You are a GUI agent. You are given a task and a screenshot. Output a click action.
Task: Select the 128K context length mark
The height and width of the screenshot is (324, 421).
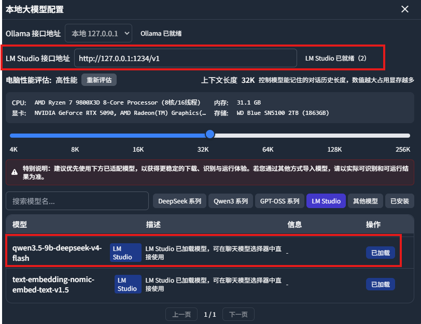click(x=334, y=149)
